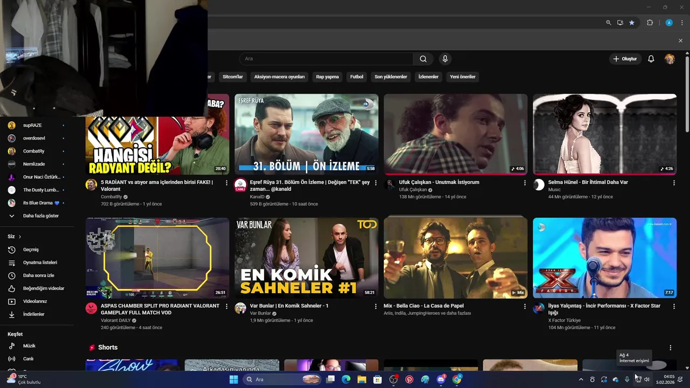Viewport: 690px width, 388px height.
Task: Select the Sitcom'lar filter chip
Action: click(233, 77)
